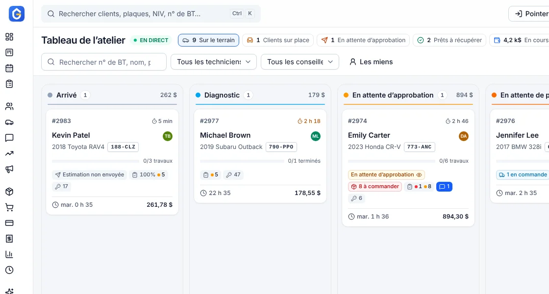Open the megaphone marketing icon in sidebar

9,169
